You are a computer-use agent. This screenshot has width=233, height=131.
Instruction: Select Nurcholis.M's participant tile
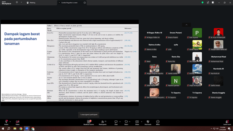tap(218, 69)
